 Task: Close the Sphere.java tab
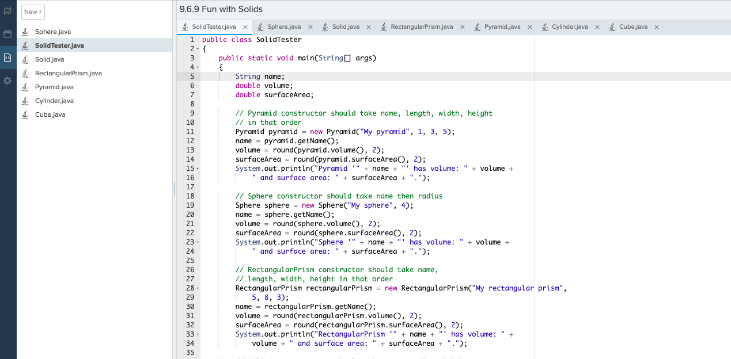tap(311, 26)
